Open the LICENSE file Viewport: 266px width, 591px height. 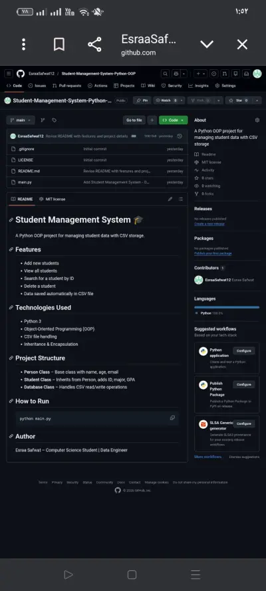[x=26, y=160]
